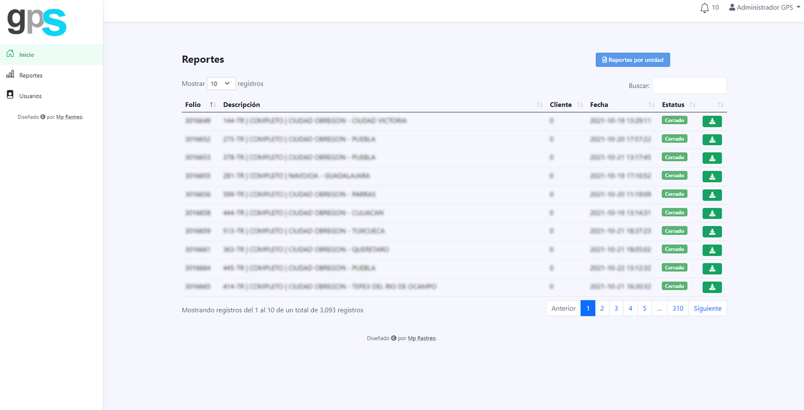This screenshot has height=410, width=804.
Task: Sort the table by Estatus column
Action: 692,105
